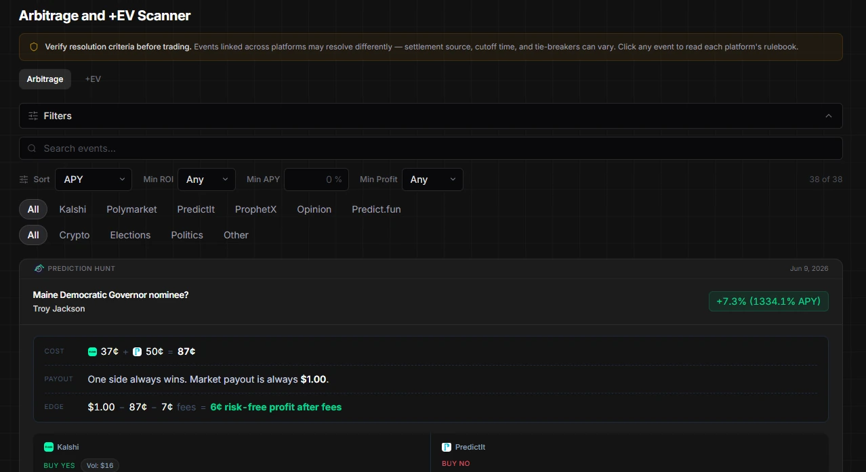This screenshot has height=472, width=866.
Task: Click the PredictIt logo in bottom panel
Action: coord(447,447)
